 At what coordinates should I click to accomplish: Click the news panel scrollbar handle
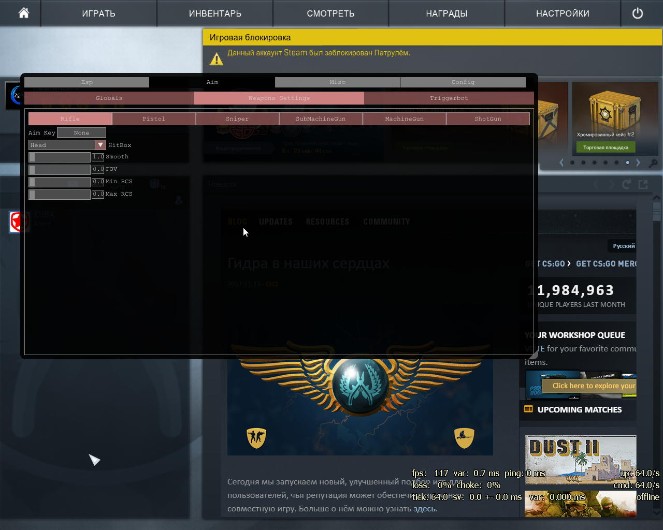point(657,212)
